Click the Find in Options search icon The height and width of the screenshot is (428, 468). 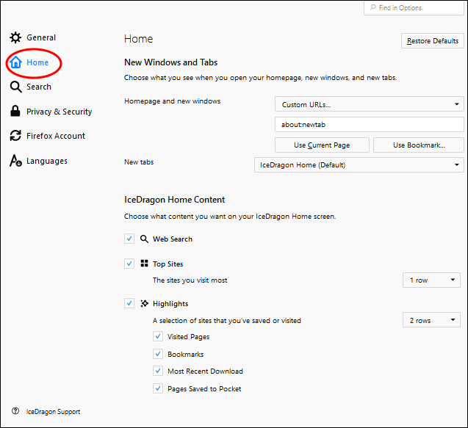(373, 7)
